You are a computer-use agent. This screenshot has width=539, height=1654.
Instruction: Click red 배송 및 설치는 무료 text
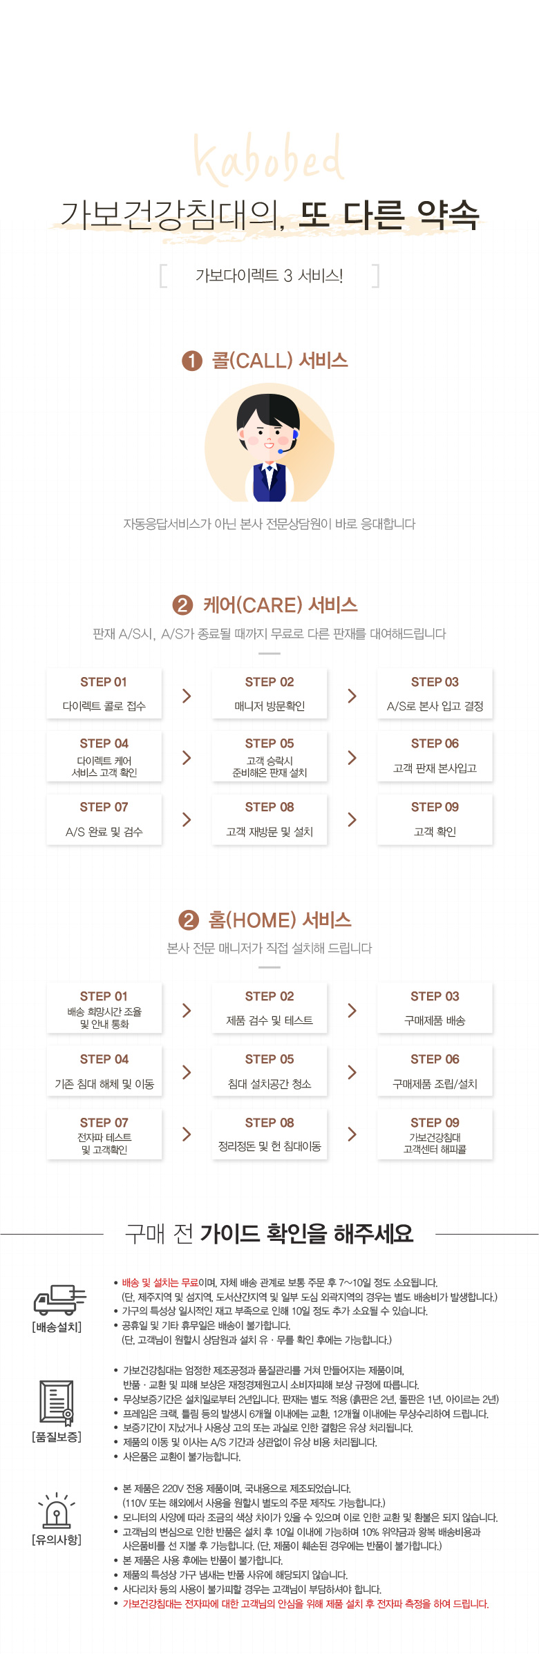click(160, 1282)
